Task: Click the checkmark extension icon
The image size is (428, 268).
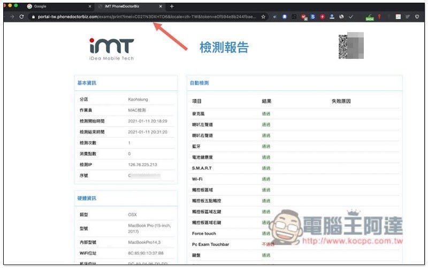Action: tap(350, 17)
